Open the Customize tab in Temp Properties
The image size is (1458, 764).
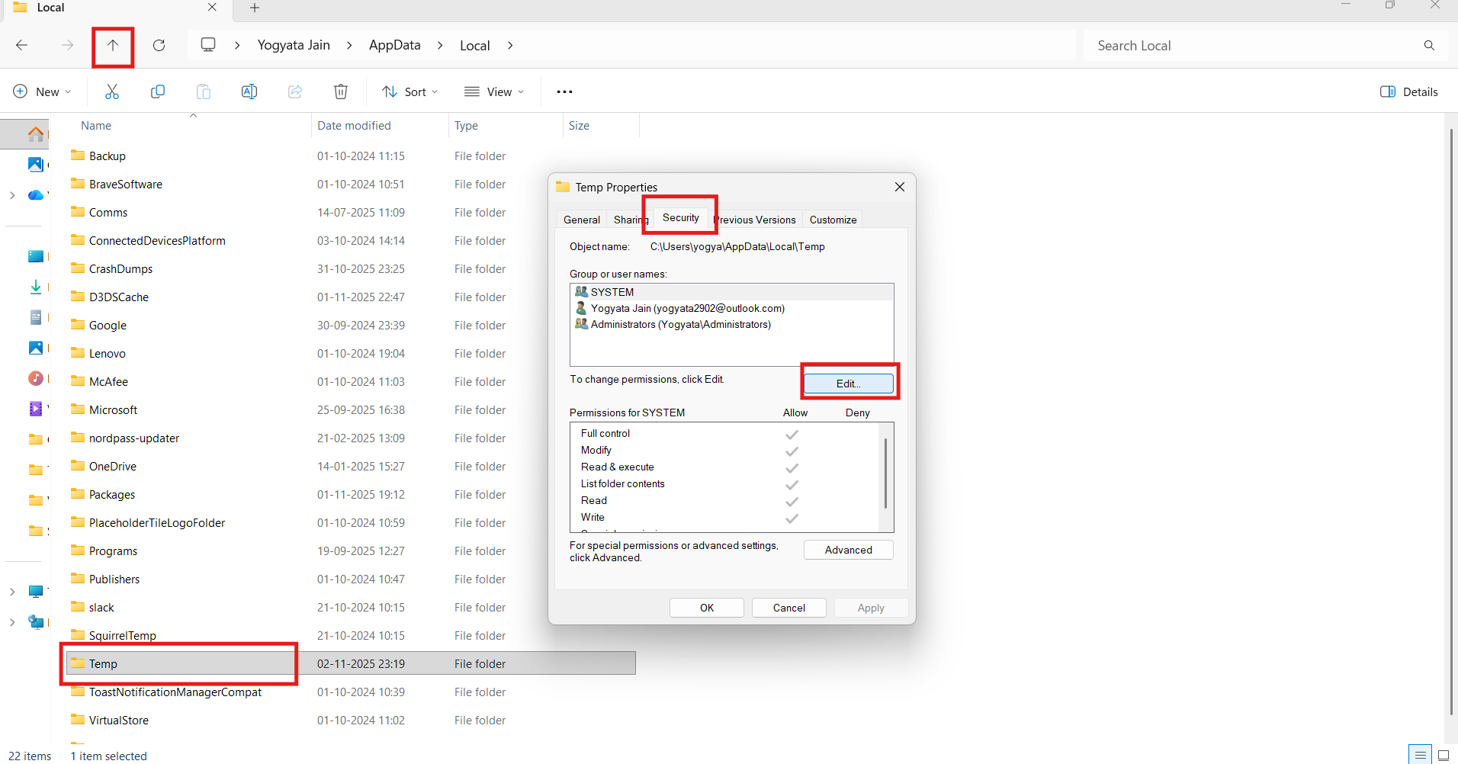tap(833, 220)
